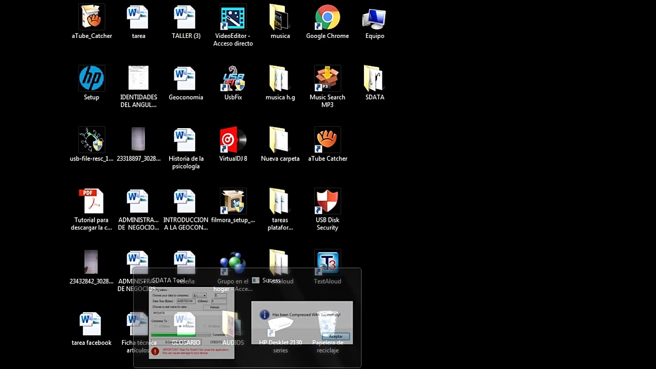This screenshot has width=656, height=369.
Task: Click Aceptar in the Sucess dialog
Action: pos(336,336)
